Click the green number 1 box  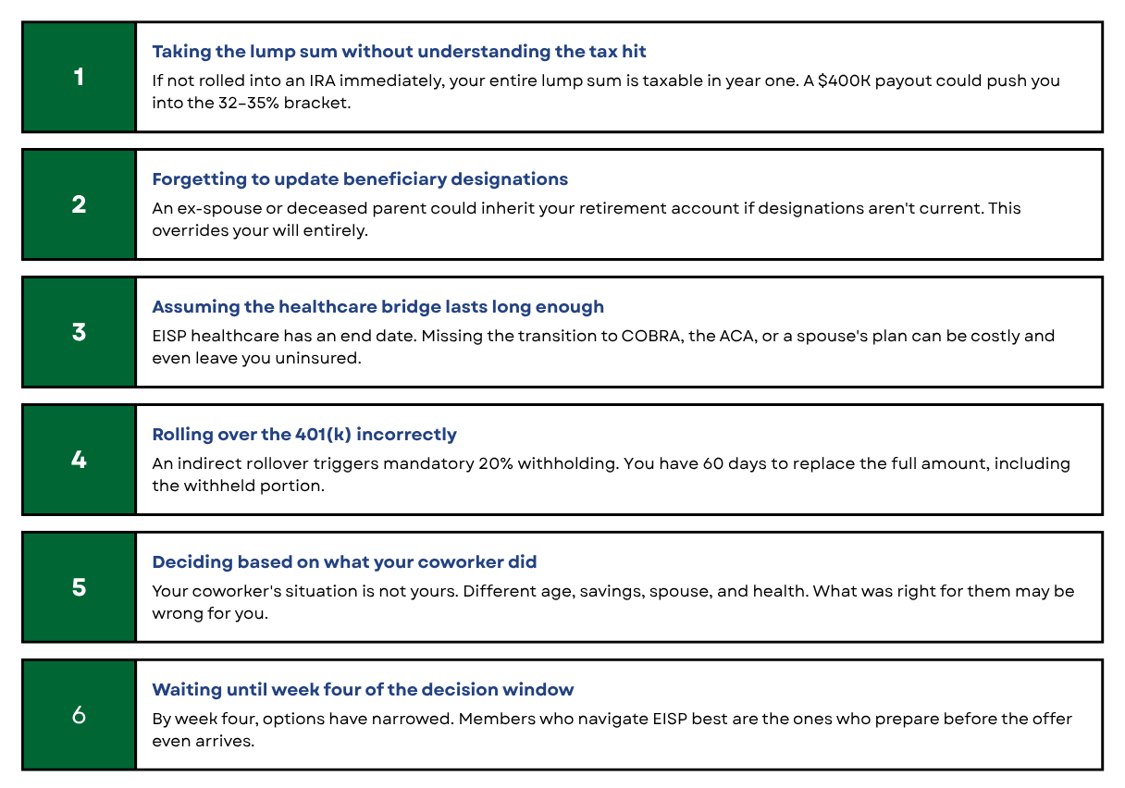point(79,77)
